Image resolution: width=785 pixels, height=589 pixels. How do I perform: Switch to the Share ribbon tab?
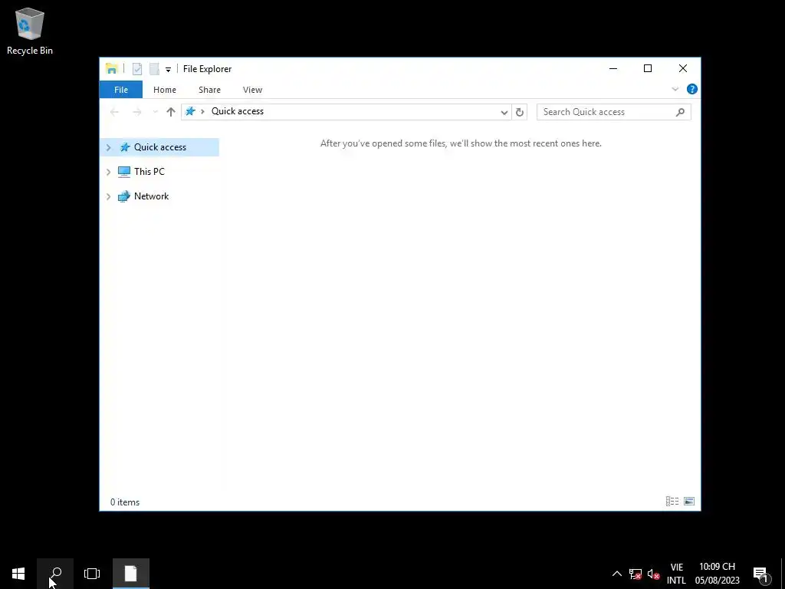point(209,90)
